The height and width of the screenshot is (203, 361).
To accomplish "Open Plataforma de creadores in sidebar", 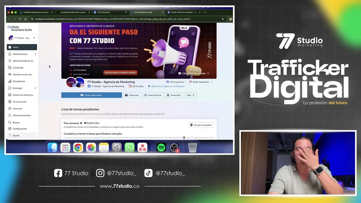I will (22, 74).
